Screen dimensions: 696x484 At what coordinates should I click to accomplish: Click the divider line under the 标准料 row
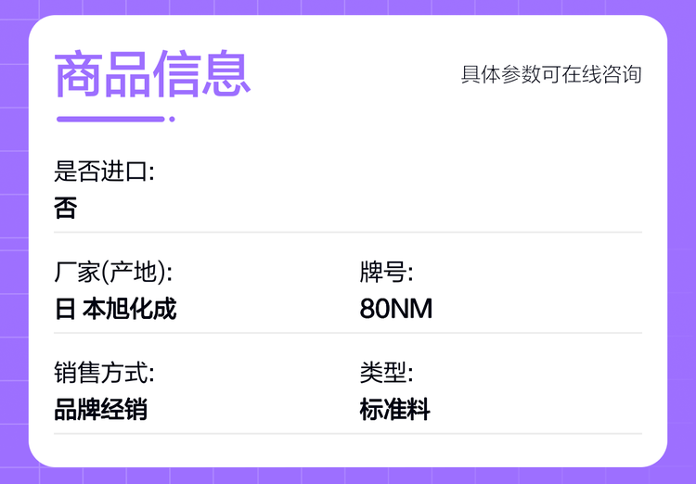(348, 433)
